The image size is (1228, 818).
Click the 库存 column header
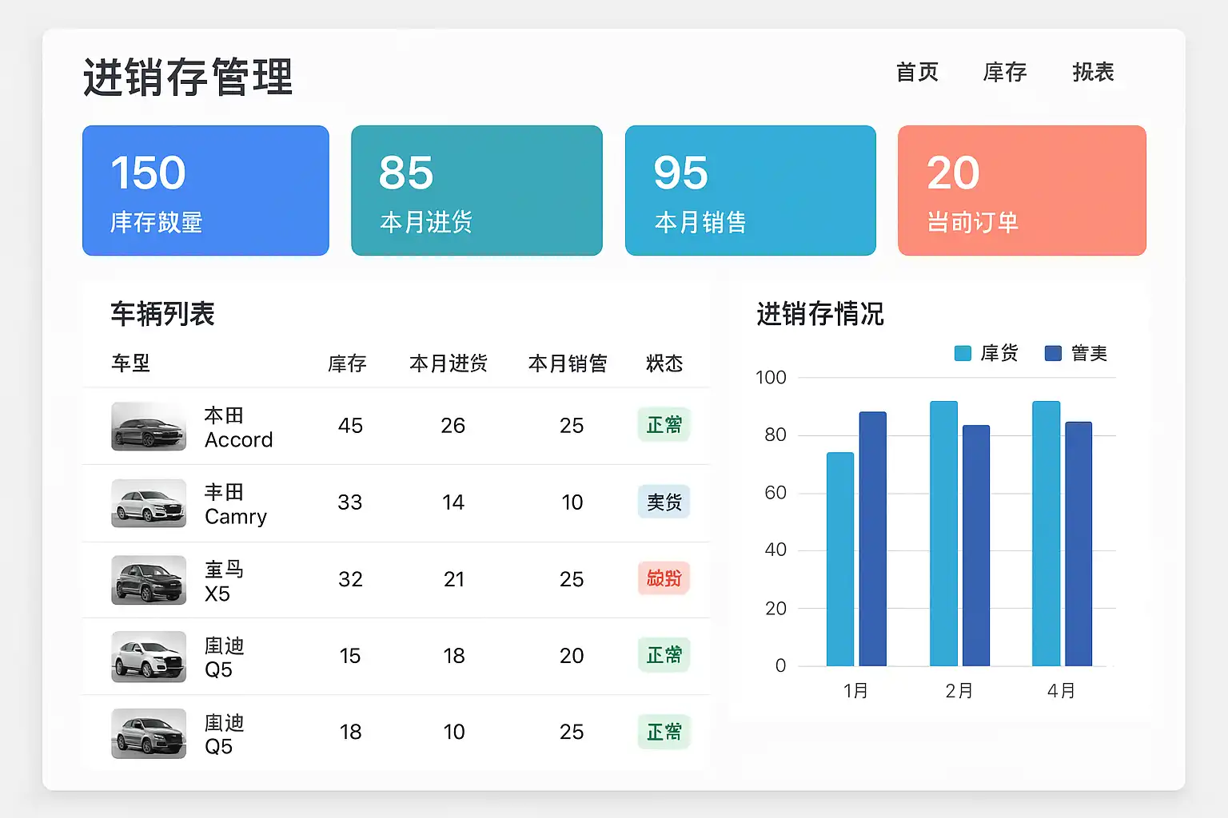(x=347, y=363)
